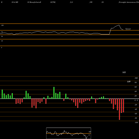The image size is (139, 139).
Task: Select the "SI & MR" header label
Action: 15,2
